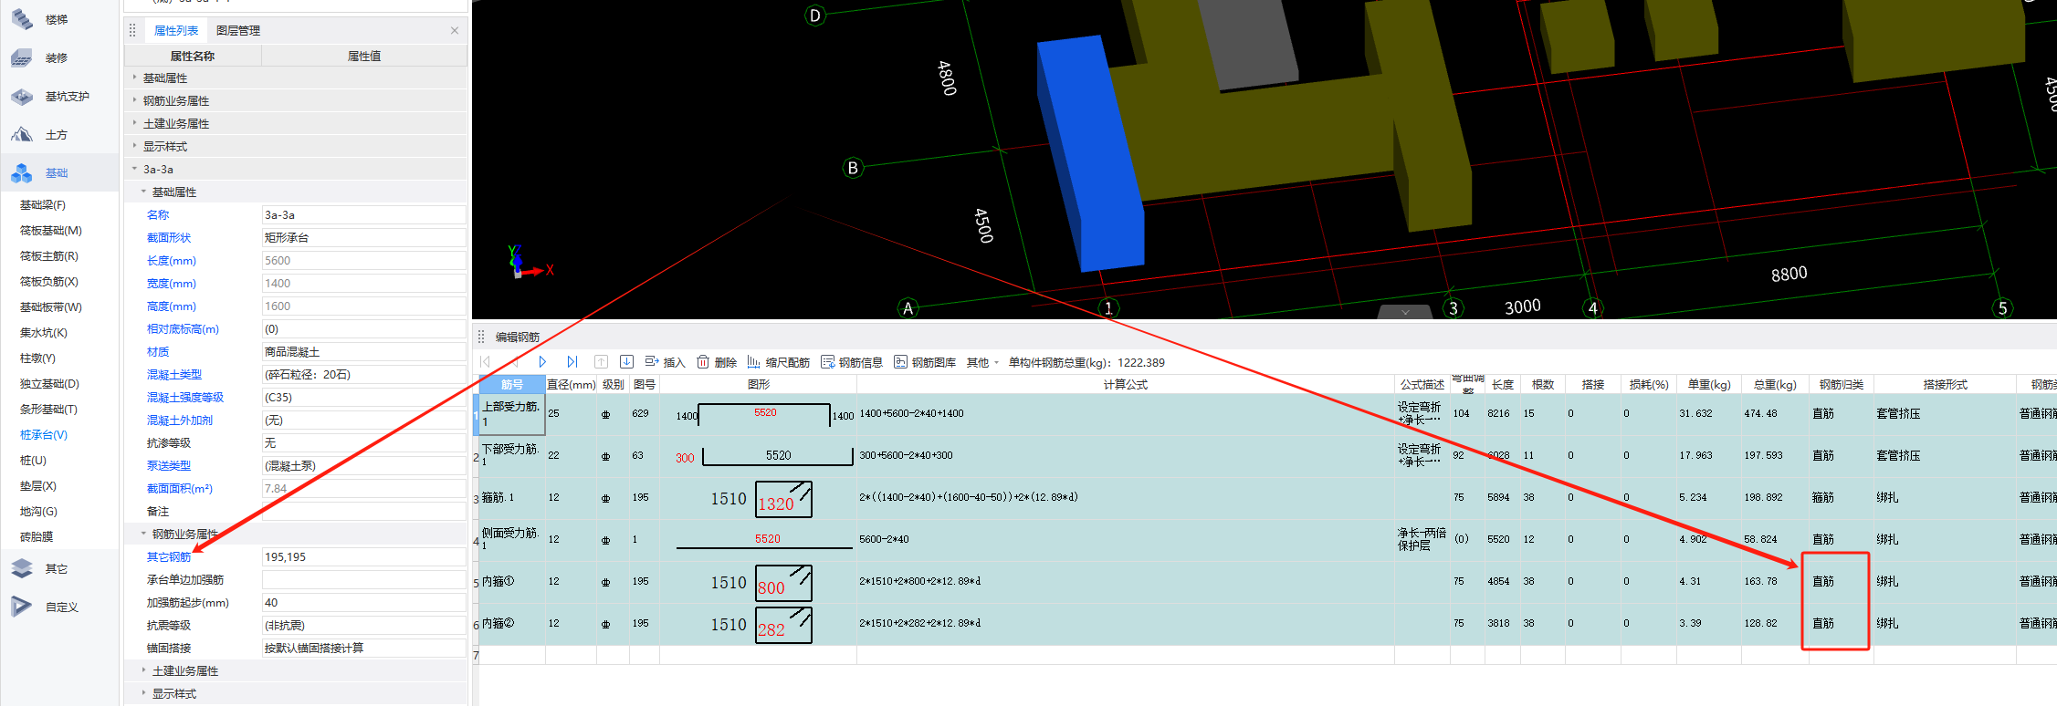This screenshot has height=706, width=2057.
Task: Click the 计算公式 column header
Action: 1125,384
